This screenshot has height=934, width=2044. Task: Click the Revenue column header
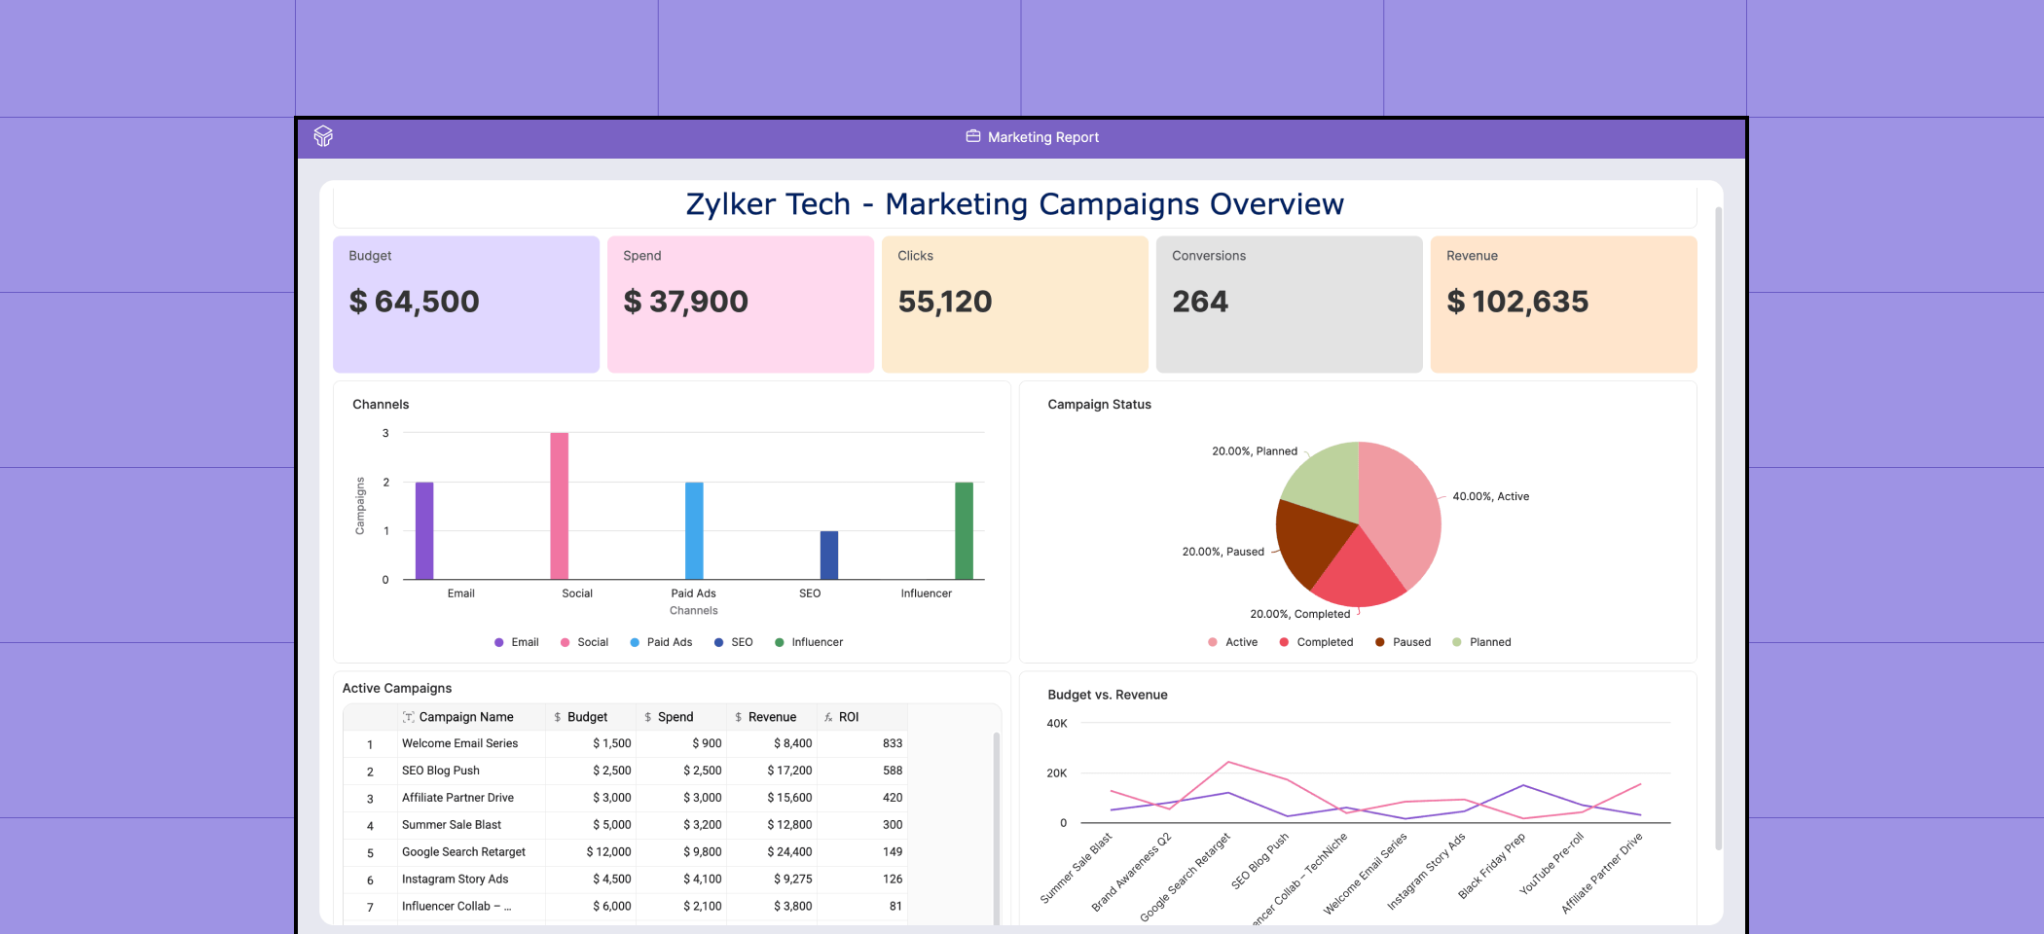(x=773, y=717)
